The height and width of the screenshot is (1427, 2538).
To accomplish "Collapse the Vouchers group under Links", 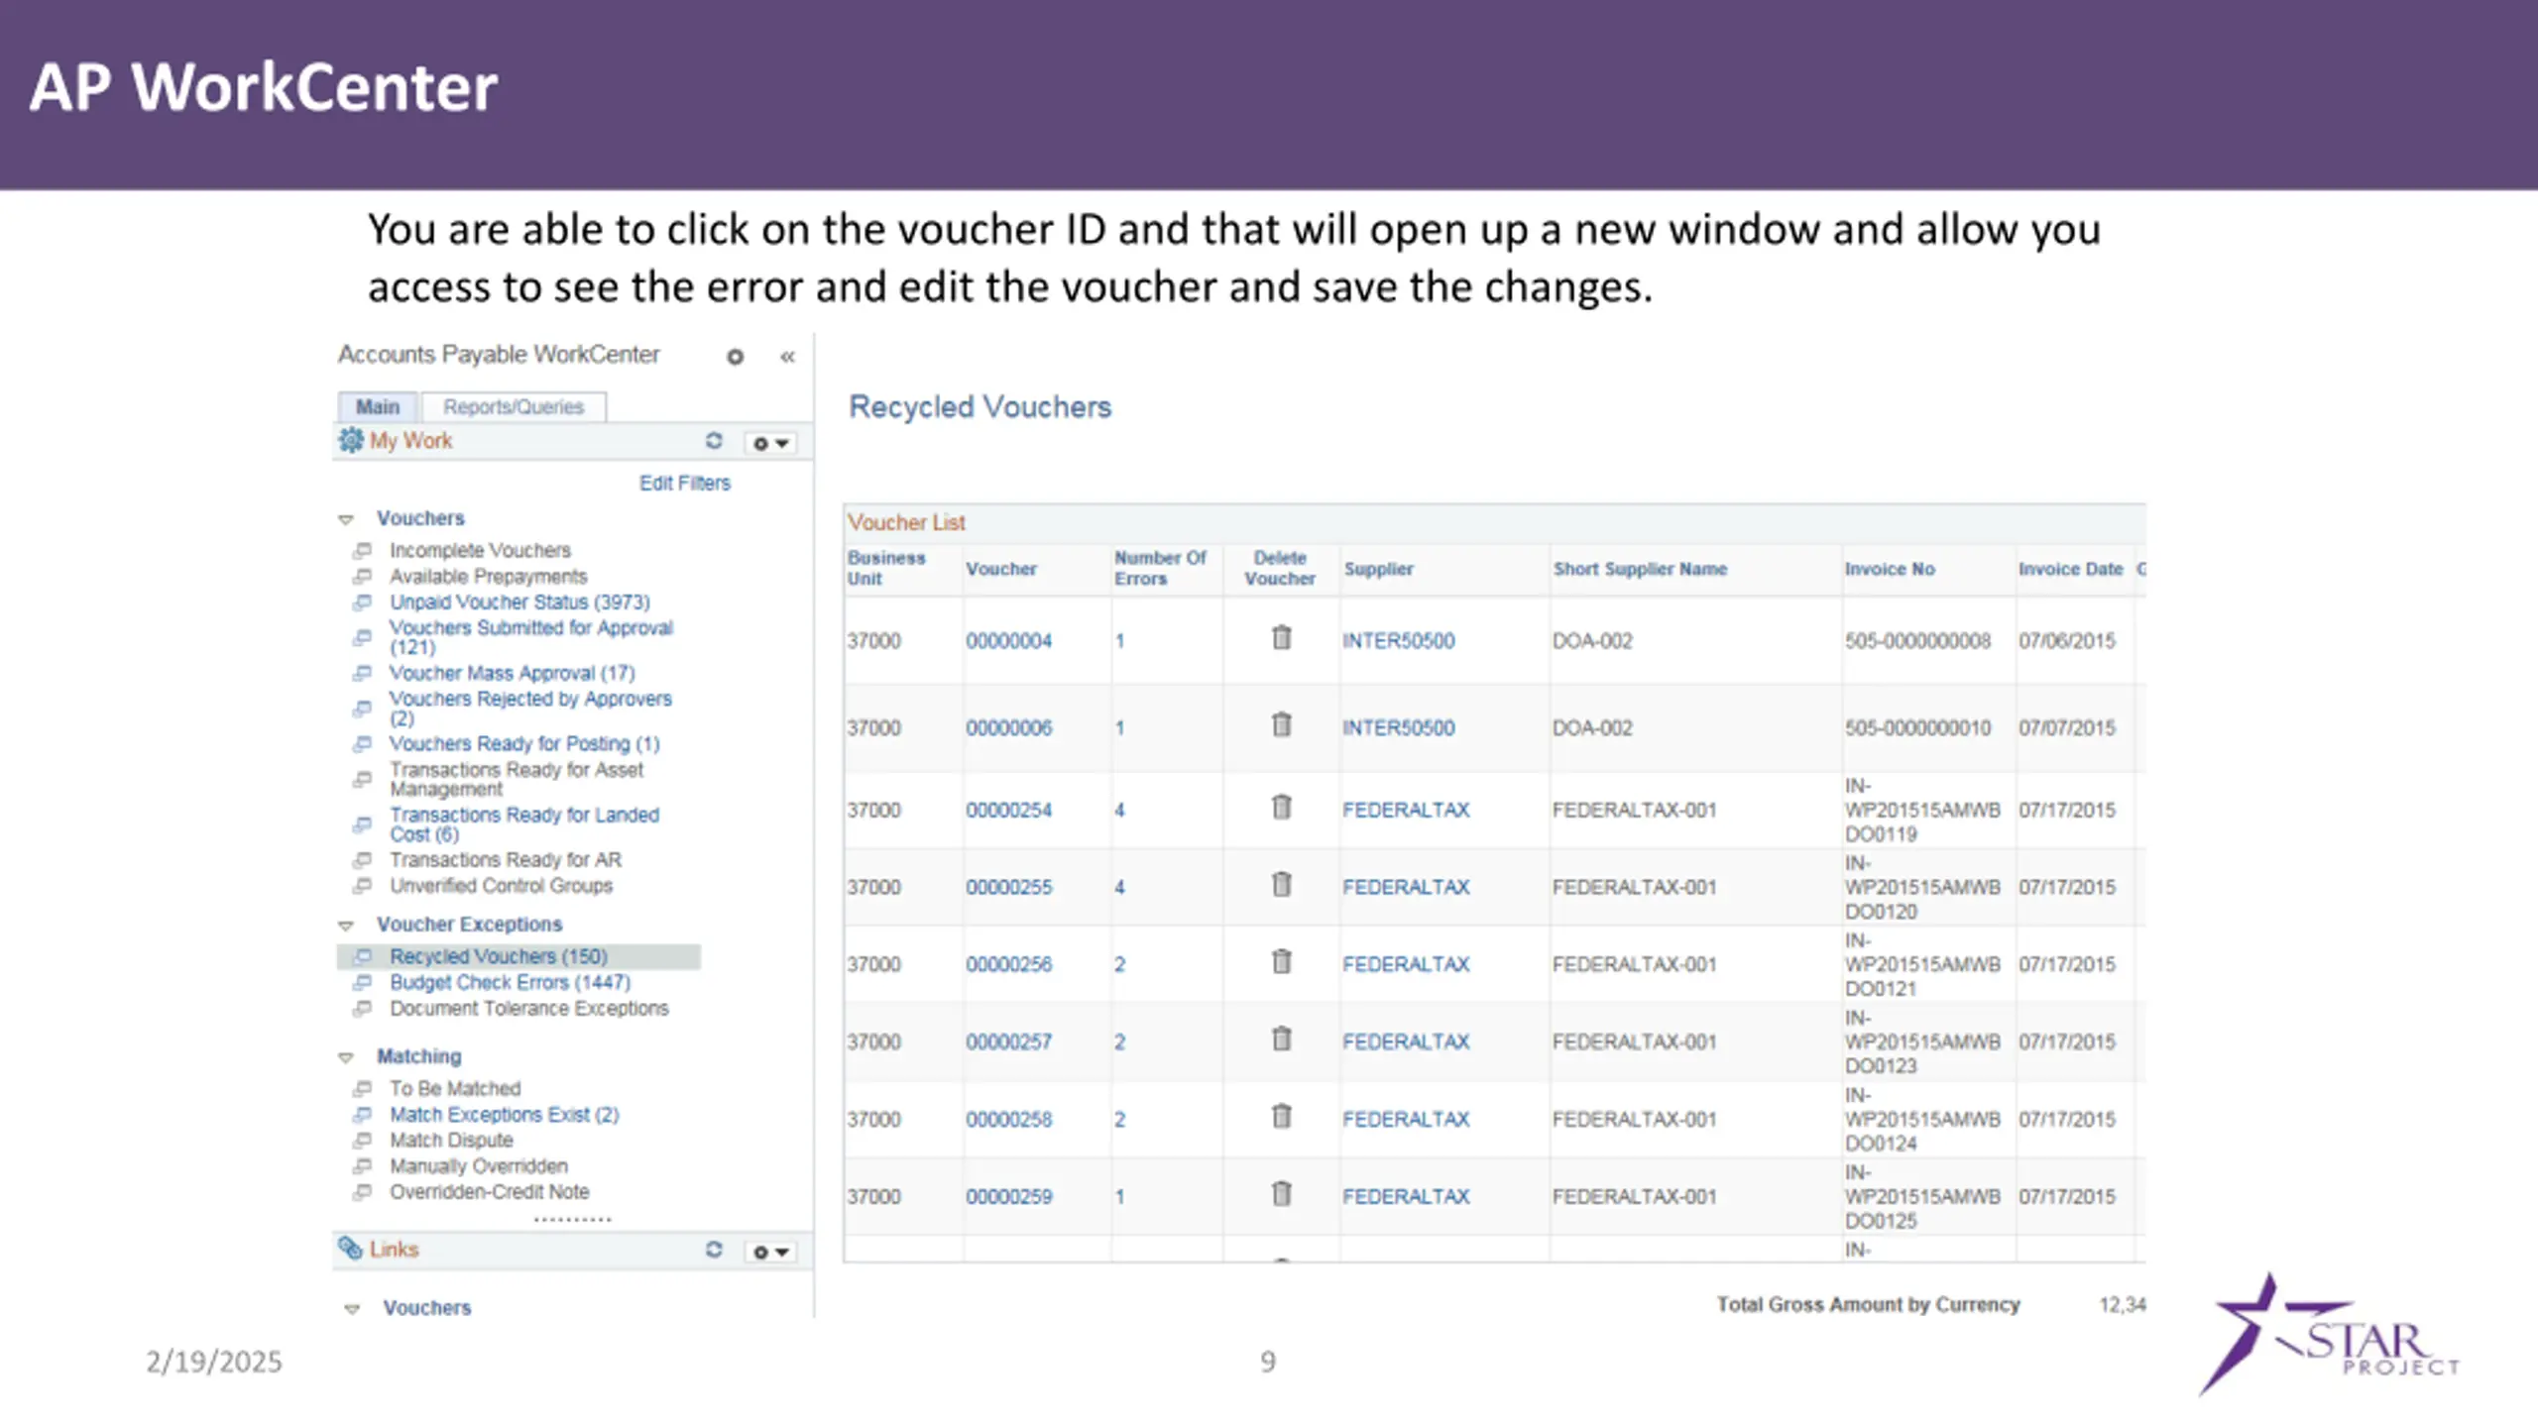I will pos(352,1309).
